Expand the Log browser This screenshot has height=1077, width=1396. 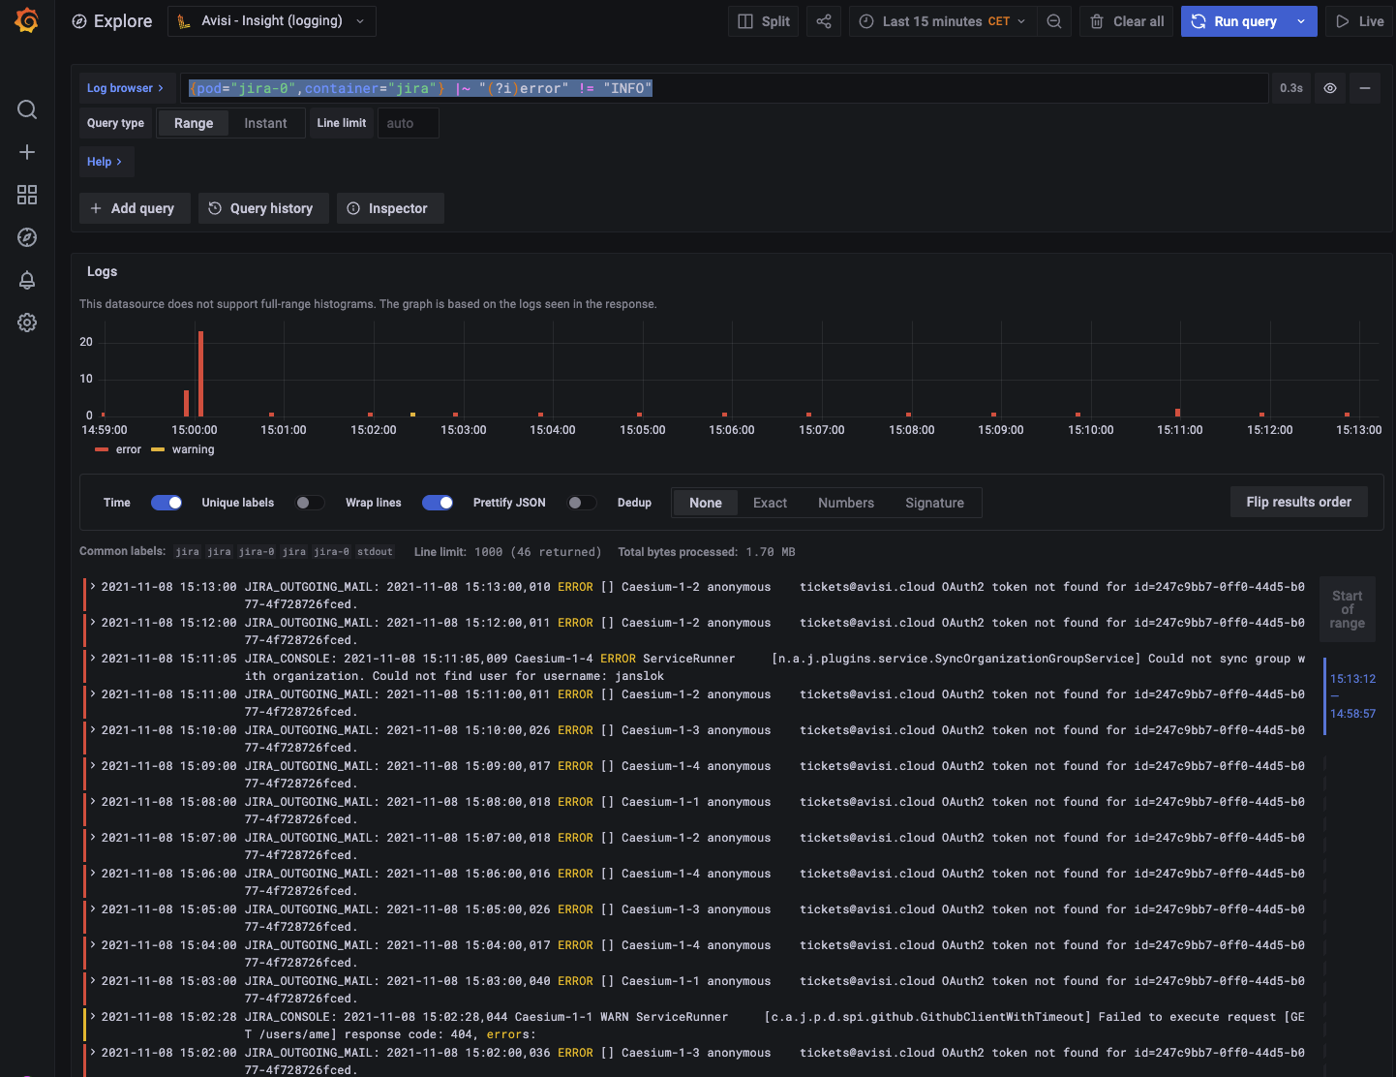[x=126, y=88]
